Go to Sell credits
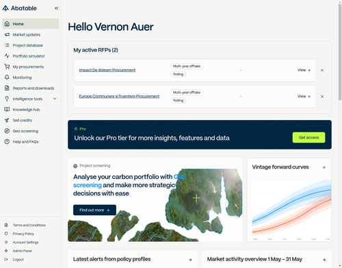The image size is (342, 268). 31,120
